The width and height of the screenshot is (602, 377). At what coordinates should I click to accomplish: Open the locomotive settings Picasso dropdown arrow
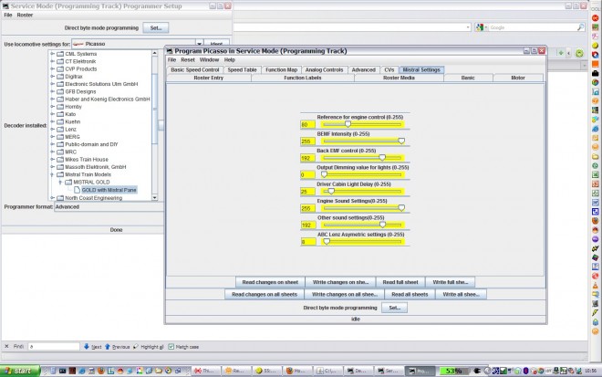(199, 44)
